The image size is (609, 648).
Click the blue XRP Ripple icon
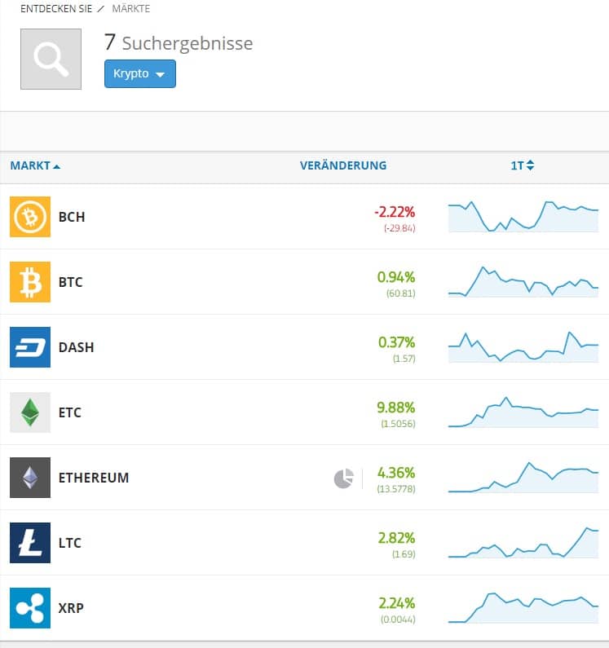pyautogui.click(x=30, y=608)
